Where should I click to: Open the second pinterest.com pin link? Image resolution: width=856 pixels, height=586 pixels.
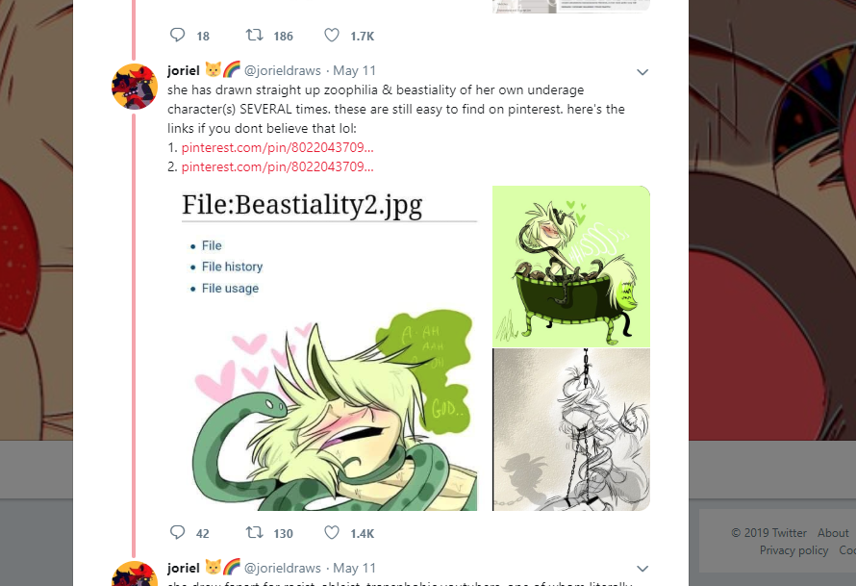point(277,166)
